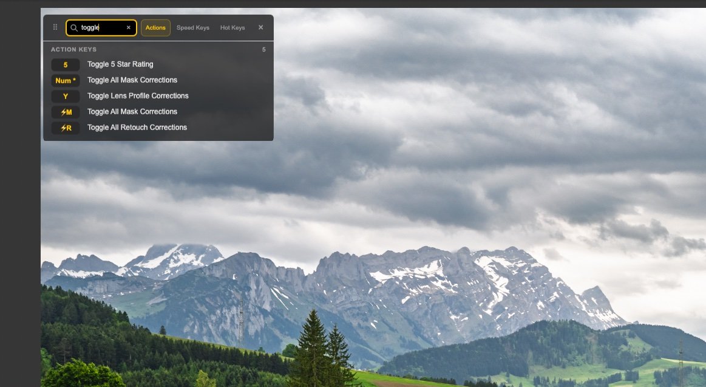The width and height of the screenshot is (706, 387).
Task: Select Toggle 5 Star Rating
Action: click(120, 64)
